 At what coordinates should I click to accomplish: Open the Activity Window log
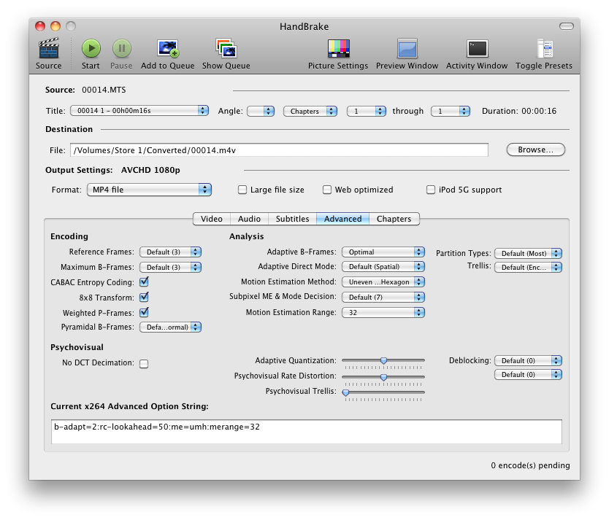477,49
